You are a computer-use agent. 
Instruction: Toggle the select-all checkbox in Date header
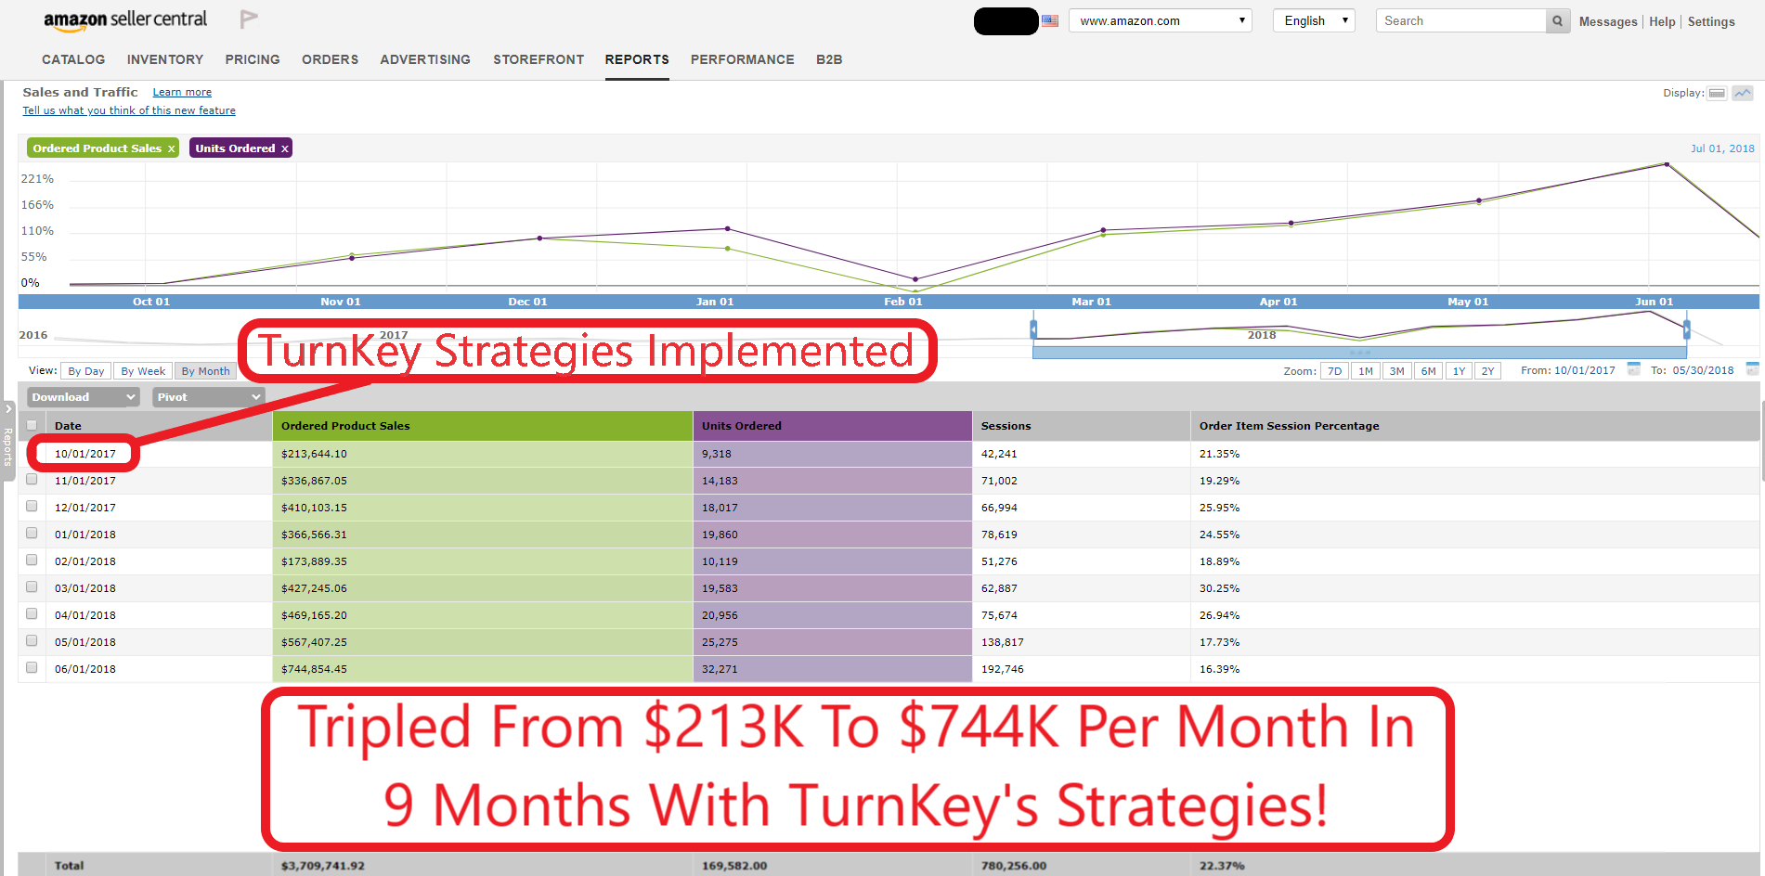pos(32,426)
